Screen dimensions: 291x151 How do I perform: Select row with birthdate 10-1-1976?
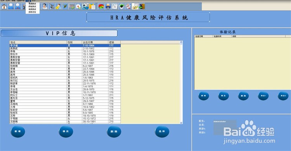pyautogui.click(x=65, y=51)
